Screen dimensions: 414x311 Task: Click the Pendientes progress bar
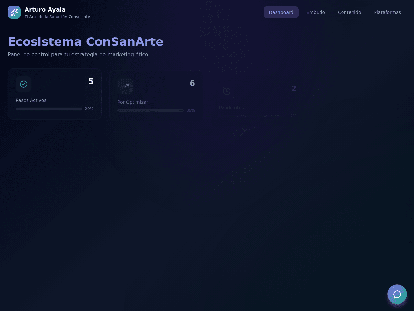pos(252,116)
